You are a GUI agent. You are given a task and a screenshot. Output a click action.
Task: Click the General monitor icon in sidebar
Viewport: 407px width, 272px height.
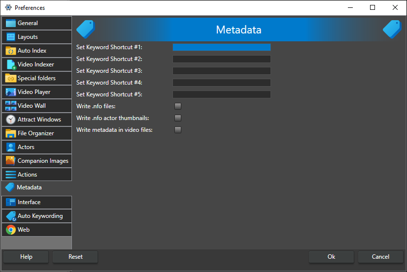(x=10, y=23)
